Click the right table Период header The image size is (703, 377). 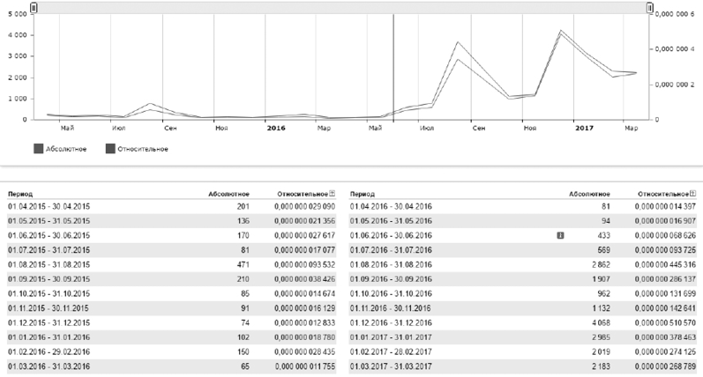[364, 192]
